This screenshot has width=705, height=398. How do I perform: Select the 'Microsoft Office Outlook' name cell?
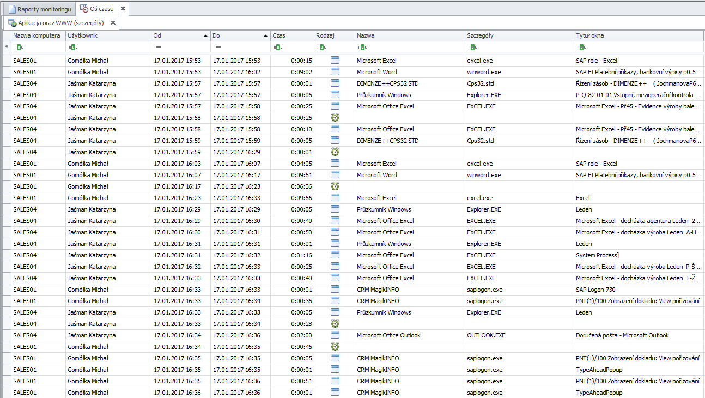coord(410,335)
